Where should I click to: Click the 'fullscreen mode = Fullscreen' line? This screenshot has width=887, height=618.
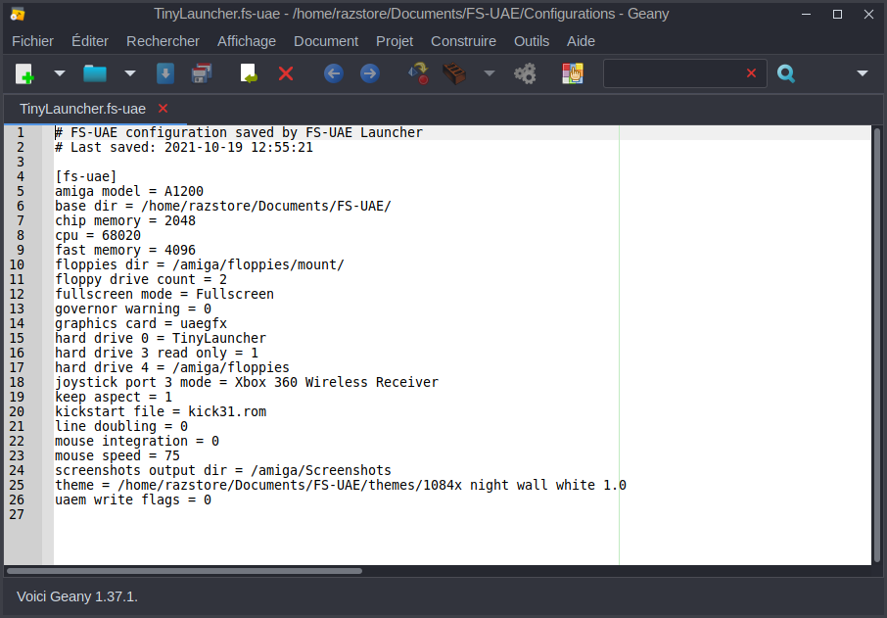click(x=164, y=294)
